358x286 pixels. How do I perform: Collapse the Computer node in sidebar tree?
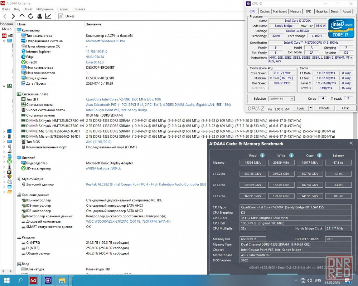pyautogui.click(x=4, y=41)
